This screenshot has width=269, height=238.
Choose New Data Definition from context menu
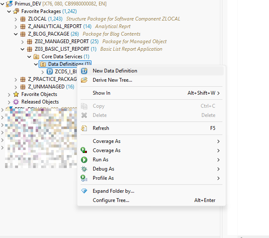point(151,71)
